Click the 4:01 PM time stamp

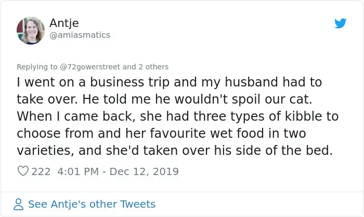tap(75, 171)
